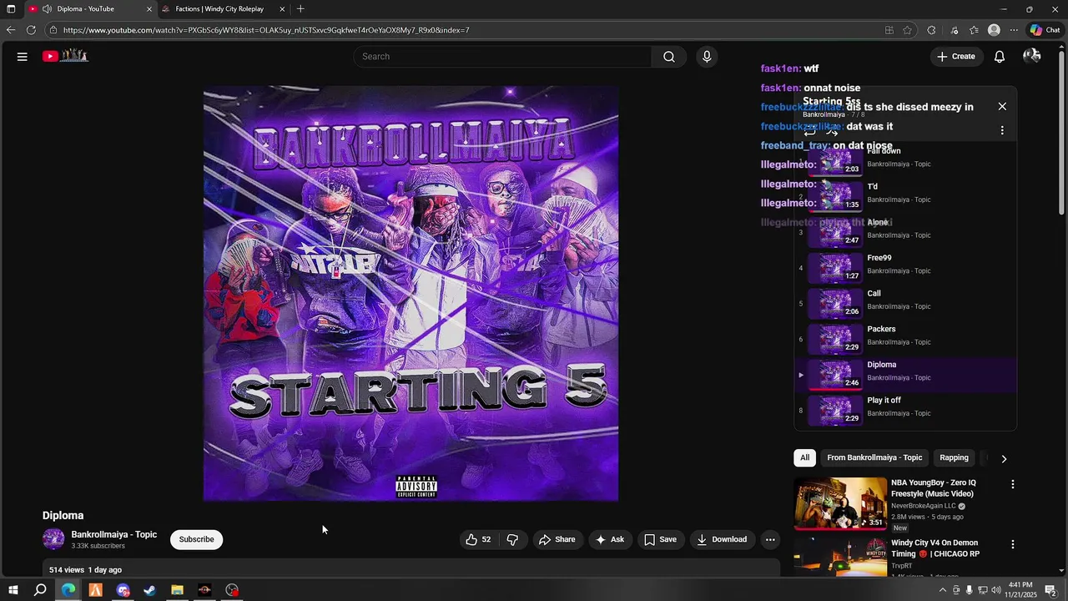Mute the Diploma YouTube tab
This screenshot has height=601, width=1068.
[47, 9]
